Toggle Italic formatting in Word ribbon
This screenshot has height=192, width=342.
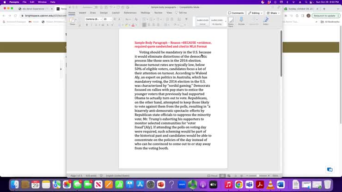92,25
